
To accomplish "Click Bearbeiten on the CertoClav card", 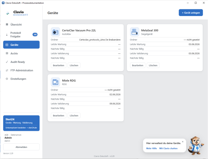I will pos(59,65).
